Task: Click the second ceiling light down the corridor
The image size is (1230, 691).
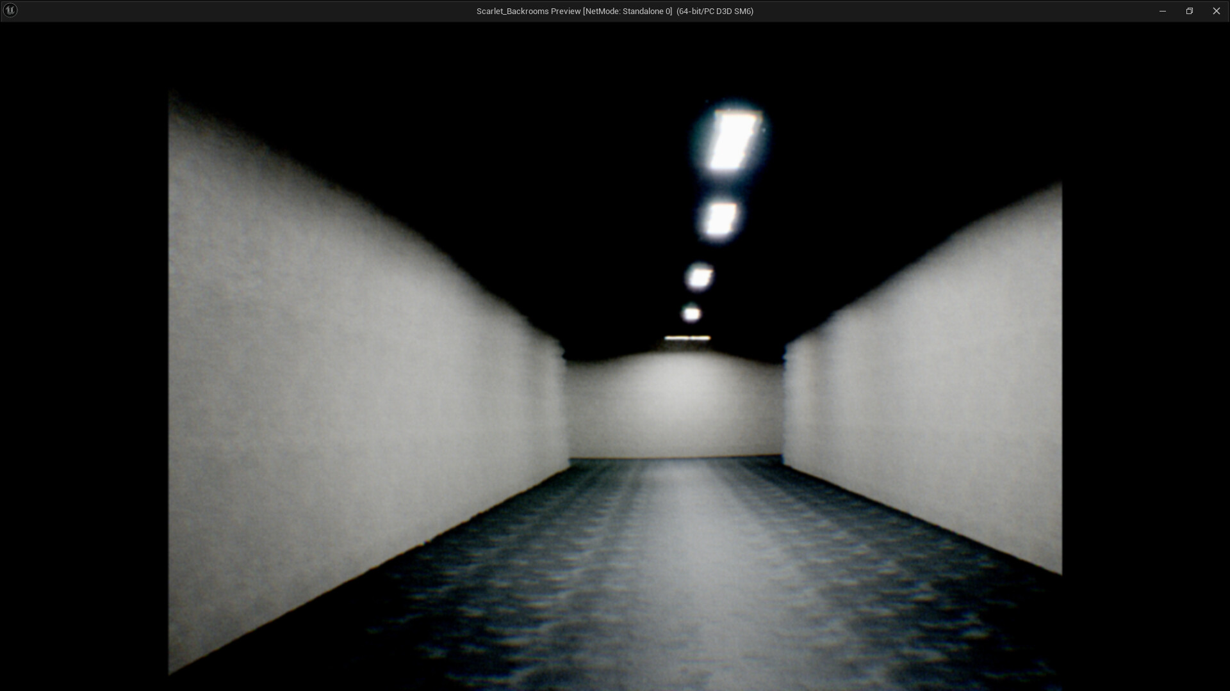Action: [x=721, y=218]
